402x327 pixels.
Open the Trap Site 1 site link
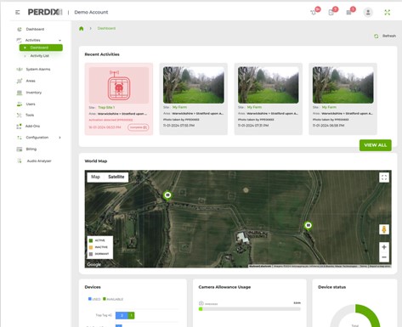point(106,107)
